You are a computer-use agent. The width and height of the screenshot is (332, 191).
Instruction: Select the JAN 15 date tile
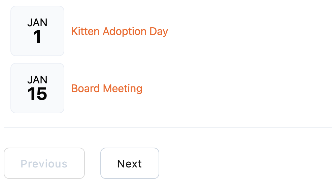(x=37, y=88)
